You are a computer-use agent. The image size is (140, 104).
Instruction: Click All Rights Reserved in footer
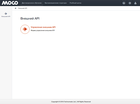coord(84,102)
